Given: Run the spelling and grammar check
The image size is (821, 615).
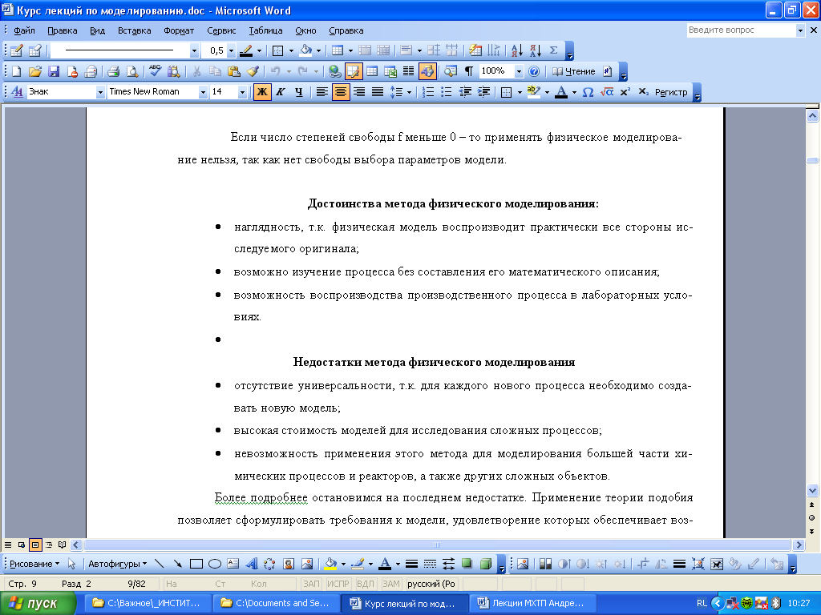Looking at the screenshot, I should 156,71.
